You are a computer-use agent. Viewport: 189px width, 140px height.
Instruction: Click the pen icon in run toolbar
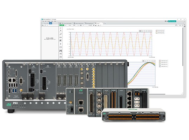(91, 25)
